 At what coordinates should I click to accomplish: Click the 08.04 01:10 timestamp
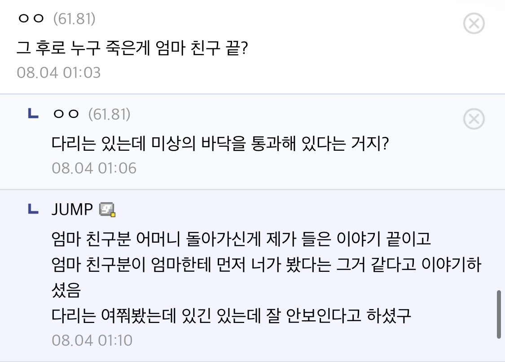92,340
